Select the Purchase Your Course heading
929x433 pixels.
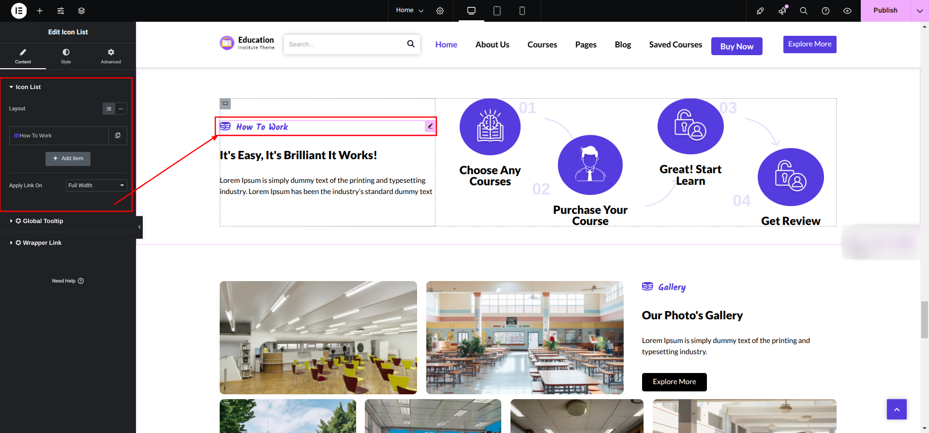tap(590, 215)
